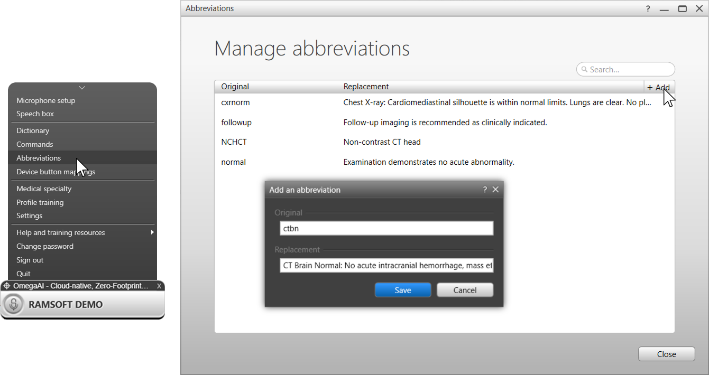Image resolution: width=709 pixels, height=375 pixels.
Task: Click Sign out in the menu
Action: pyautogui.click(x=30, y=260)
